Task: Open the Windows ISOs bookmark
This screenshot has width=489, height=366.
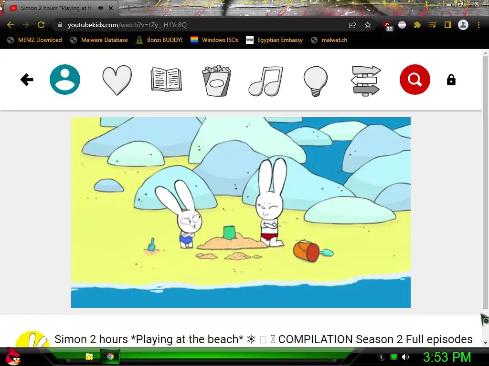Action: pyautogui.click(x=214, y=40)
